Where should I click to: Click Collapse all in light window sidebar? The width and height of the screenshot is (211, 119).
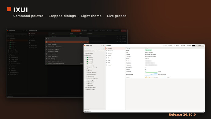102,51
